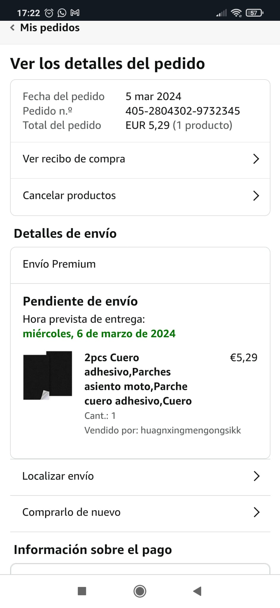The height and width of the screenshot is (608, 280).
Task: Expand the Ver recibo de compra chevron
Action: click(256, 159)
